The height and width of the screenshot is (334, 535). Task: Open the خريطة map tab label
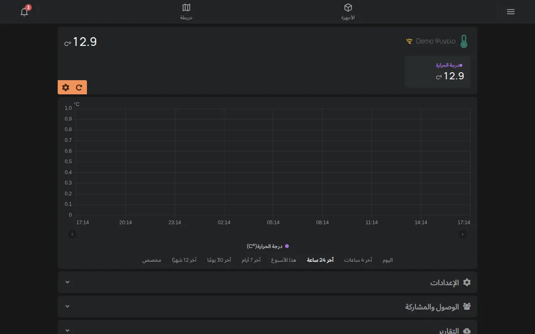pyautogui.click(x=186, y=18)
